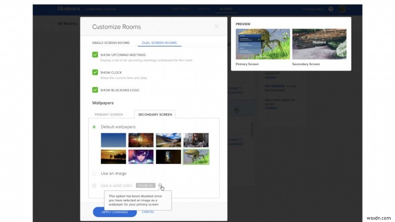Viewport: 395px width, 222px height.
Task: Choose the Use an image radio option
Action: click(x=94, y=173)
